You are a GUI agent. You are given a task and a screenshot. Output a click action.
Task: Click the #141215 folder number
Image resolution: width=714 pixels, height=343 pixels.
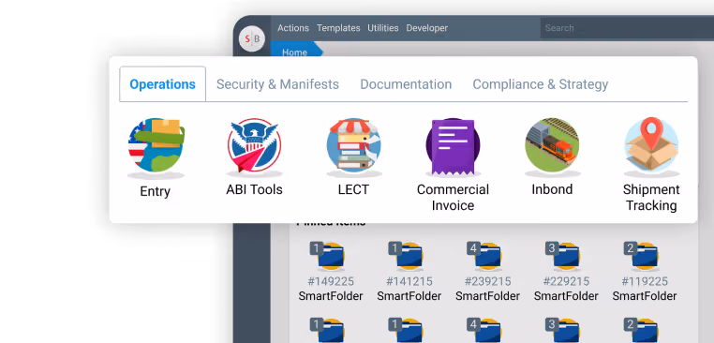click(409, 281)
